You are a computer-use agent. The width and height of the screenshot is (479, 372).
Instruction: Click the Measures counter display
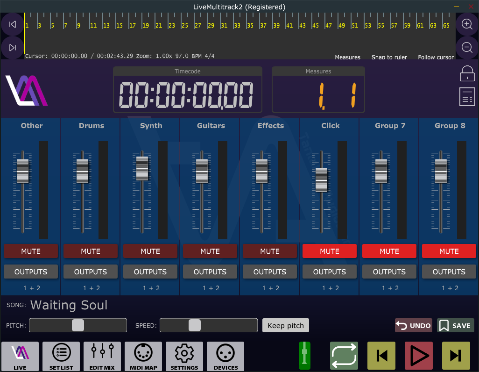coord(318,90)
